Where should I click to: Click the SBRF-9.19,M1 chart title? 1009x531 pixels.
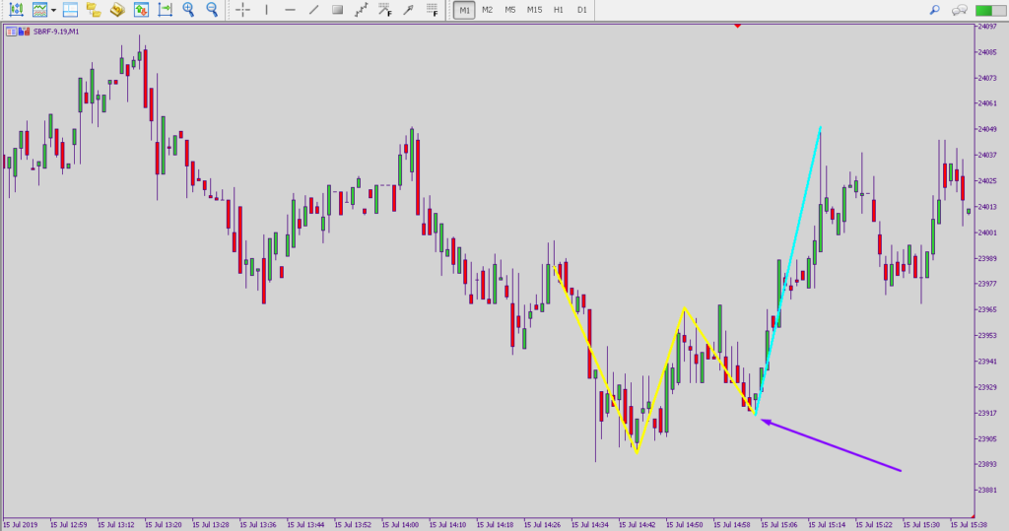coord(56,32)
